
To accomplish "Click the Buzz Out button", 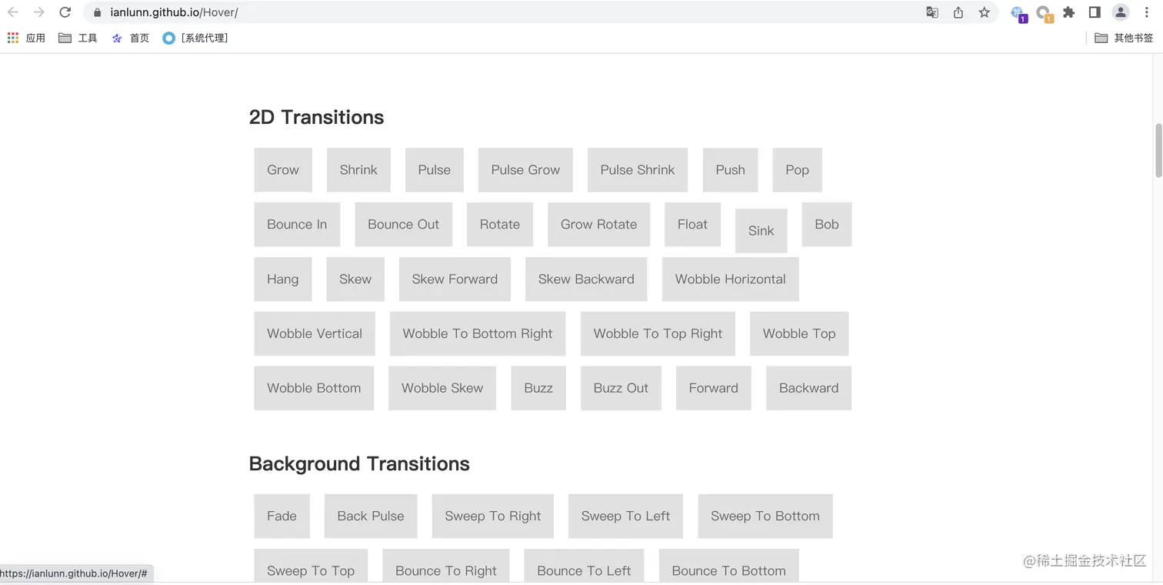I will click(621, 388).
